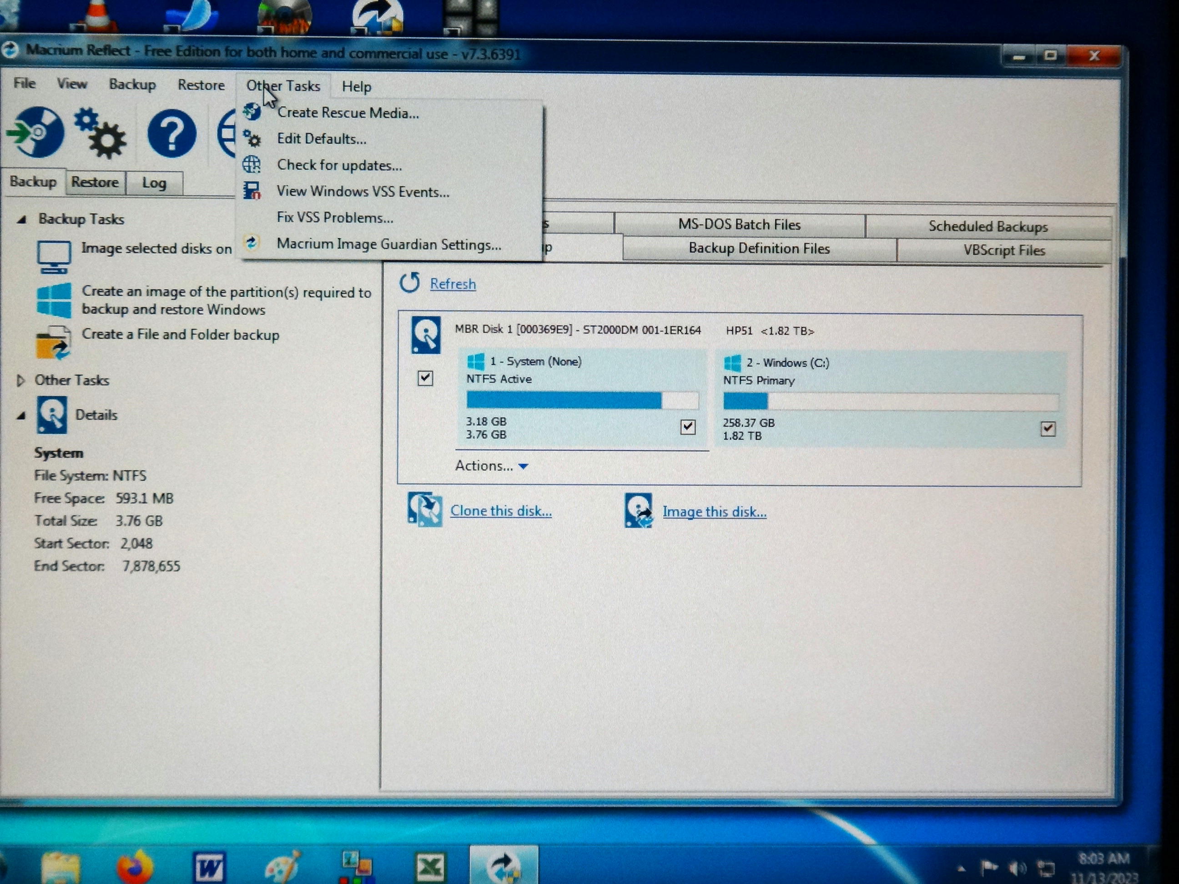
Task: Click the Details disk icon in sidebar
Action: point(52,415)
